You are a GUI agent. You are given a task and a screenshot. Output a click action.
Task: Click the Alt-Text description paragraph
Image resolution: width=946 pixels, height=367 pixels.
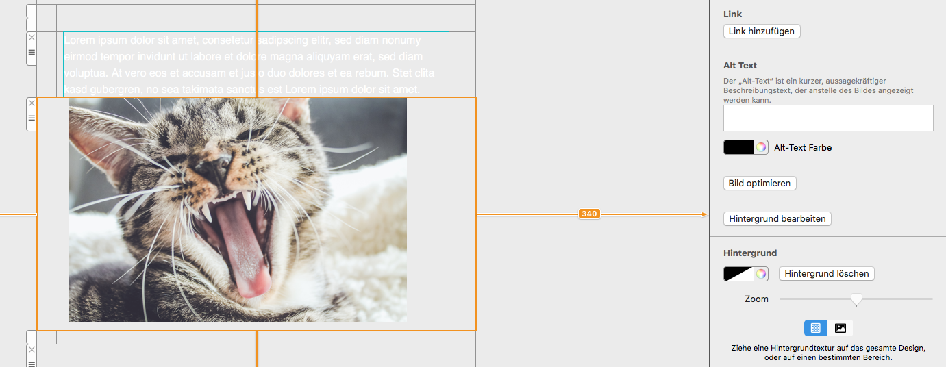click(x=819, y=90)
